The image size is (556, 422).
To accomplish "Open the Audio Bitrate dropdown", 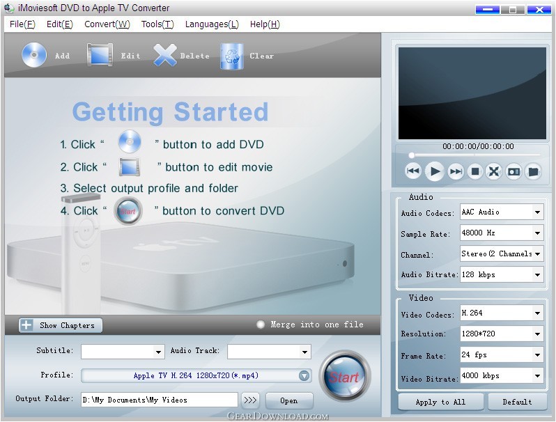I will (537, 275).
